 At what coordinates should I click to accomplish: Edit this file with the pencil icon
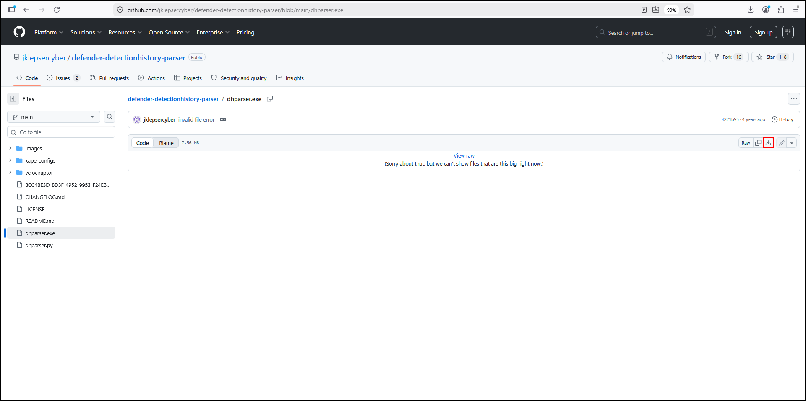coord(782,143)
